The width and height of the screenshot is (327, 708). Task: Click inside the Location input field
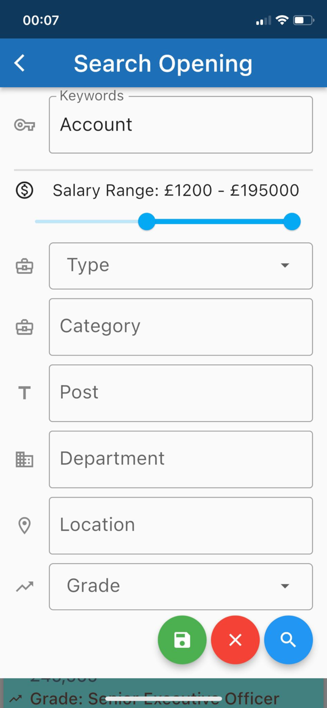point(181,525)
